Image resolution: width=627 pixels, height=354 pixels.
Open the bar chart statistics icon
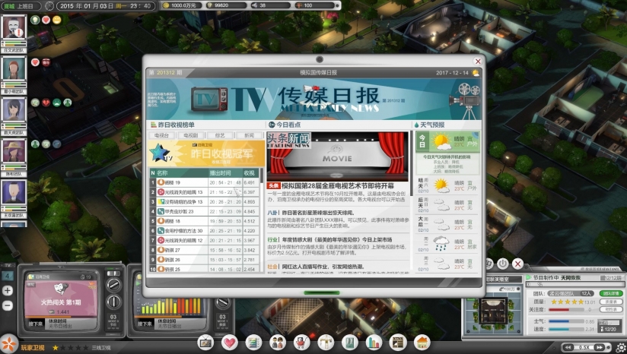pyautogui.click(x=374, y=343)
